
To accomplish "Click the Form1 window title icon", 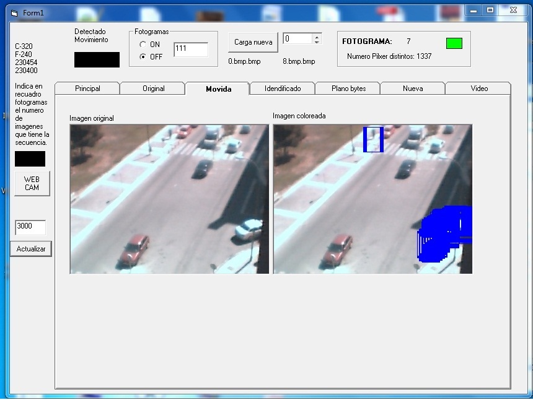I will pos(14,13).
